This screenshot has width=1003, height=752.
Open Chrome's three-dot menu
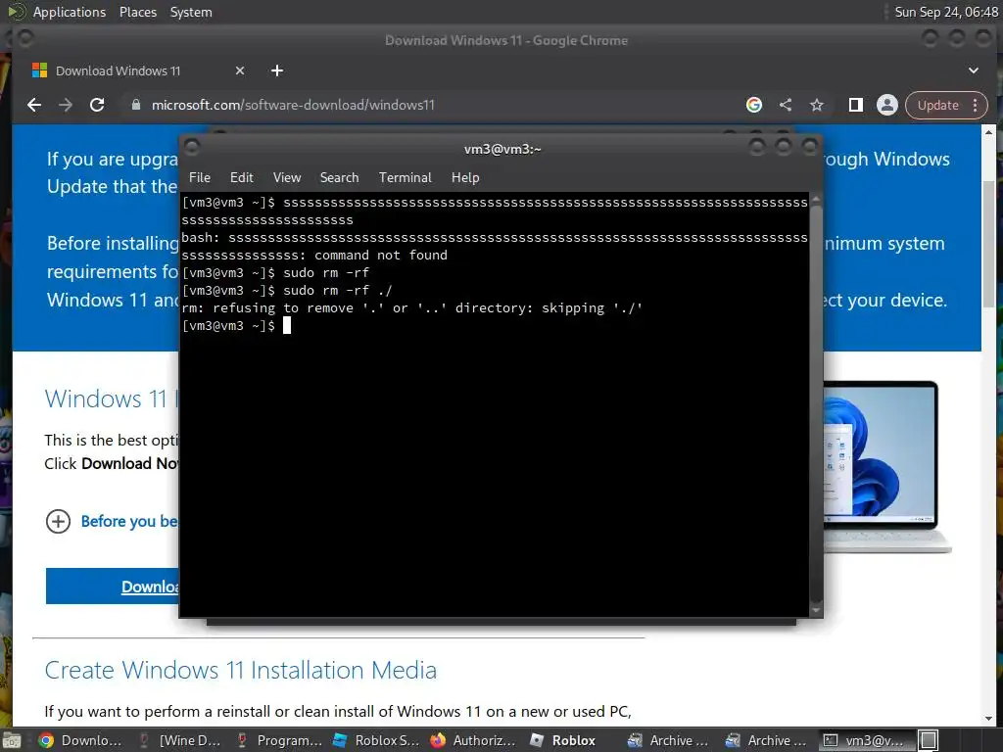click(976, 105)
